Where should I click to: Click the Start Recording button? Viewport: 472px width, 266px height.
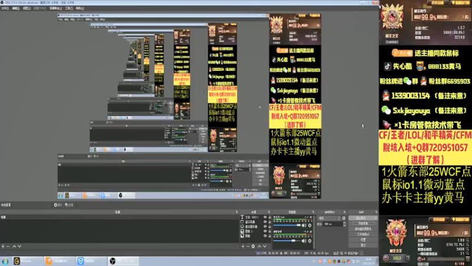point(363,223)
